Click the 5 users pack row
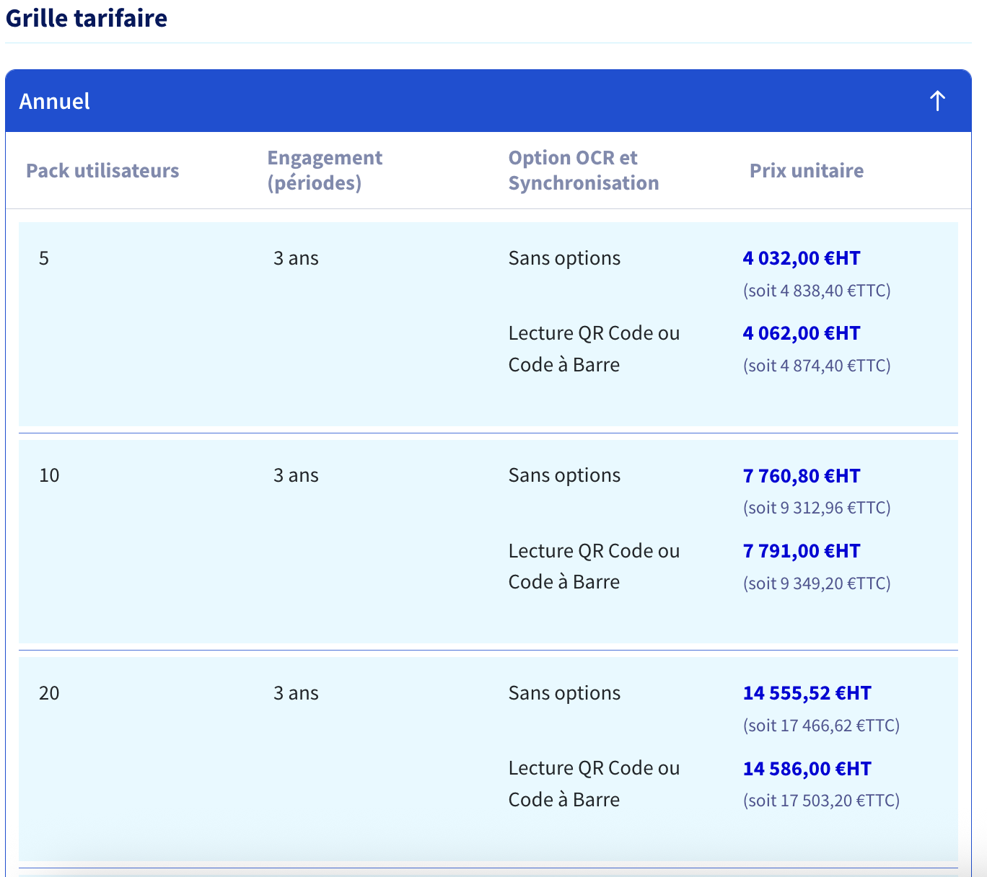987x877 pixels. point(488,324)
